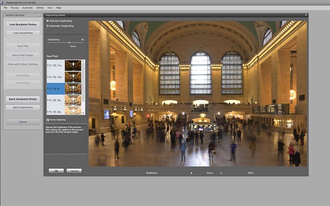Collapse the Workflow Shortcuts panel arrow

39,15
